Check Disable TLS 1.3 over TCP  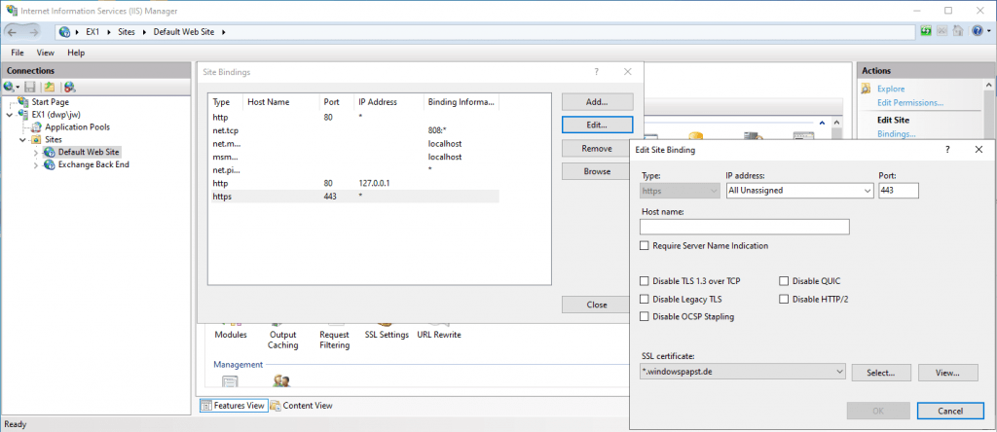(x=645, y=281)
